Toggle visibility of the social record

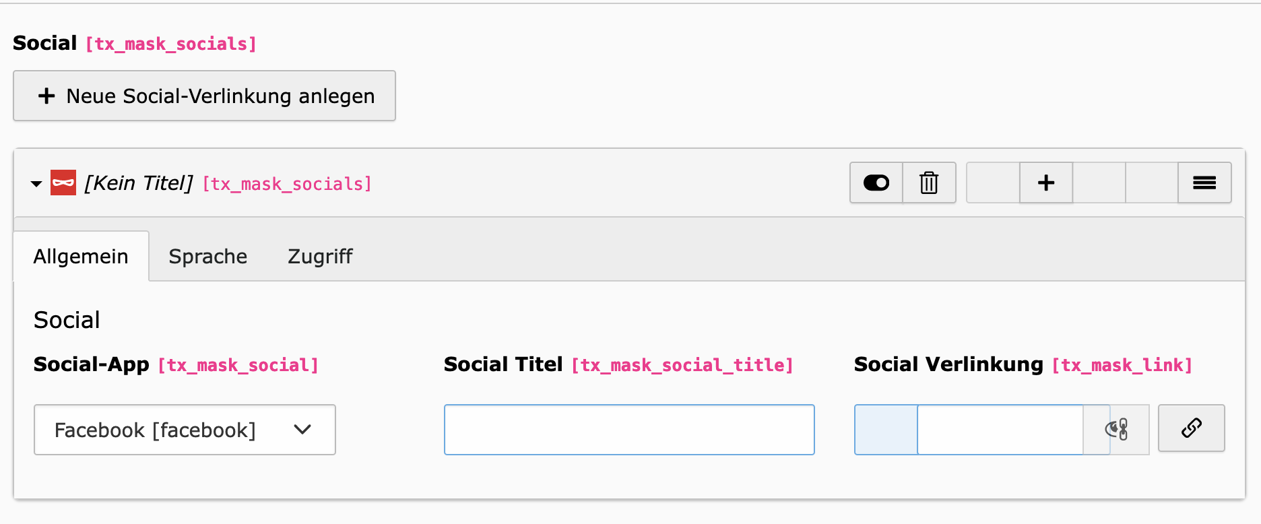coord(876,183)
